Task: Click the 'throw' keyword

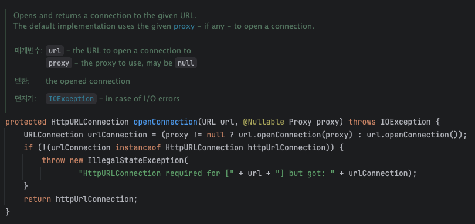Action: (x=53, y=160)
